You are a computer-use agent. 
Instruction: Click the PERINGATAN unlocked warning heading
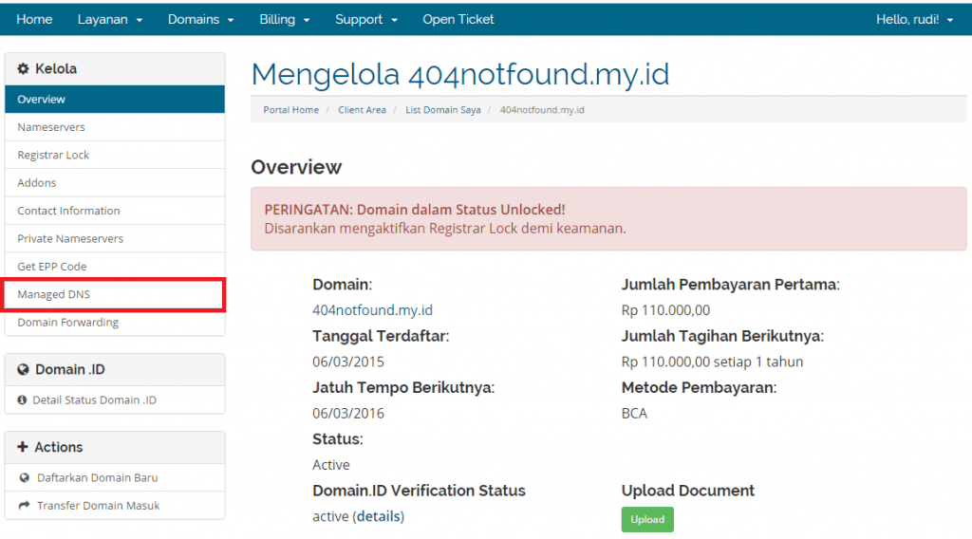(x=415, y=210)
